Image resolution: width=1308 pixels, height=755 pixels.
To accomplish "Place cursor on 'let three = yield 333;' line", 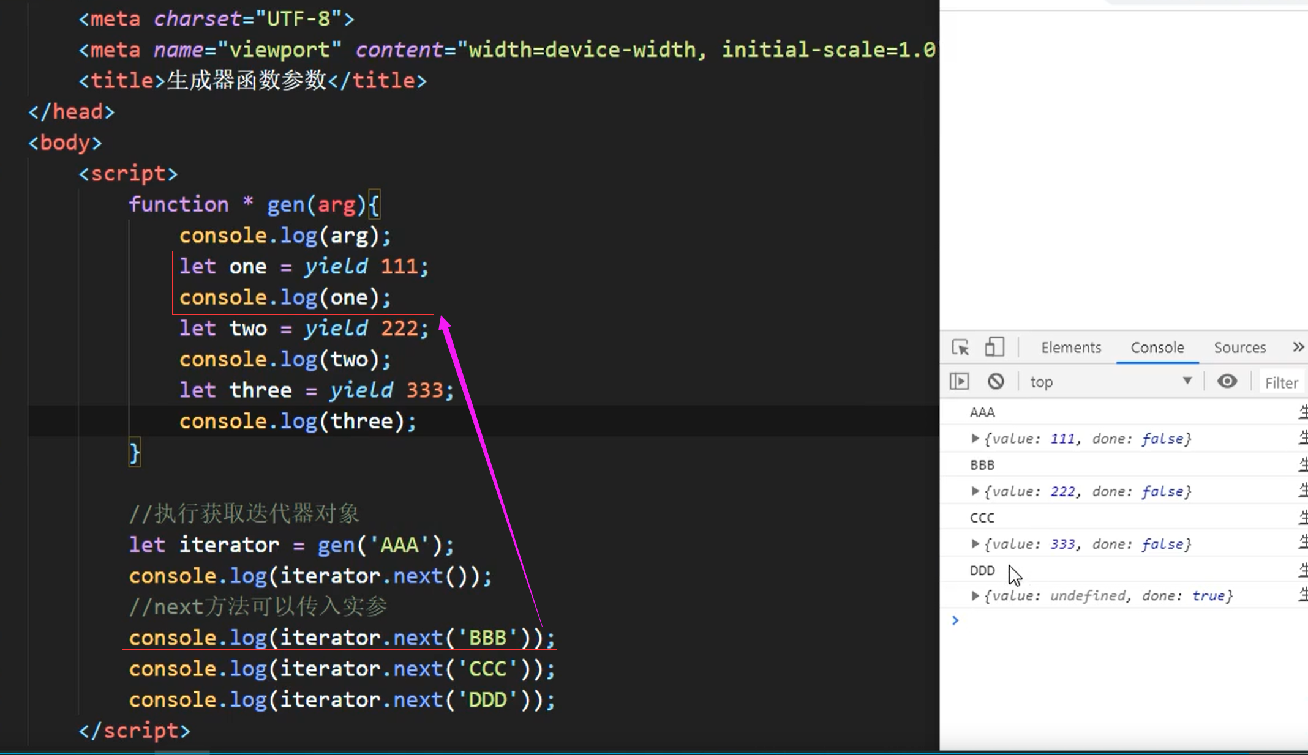I will click(317, 390).
